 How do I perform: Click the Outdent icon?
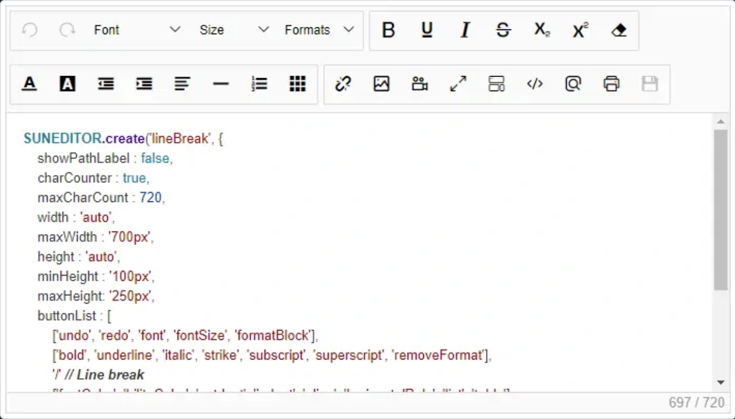tap(106, 84)
